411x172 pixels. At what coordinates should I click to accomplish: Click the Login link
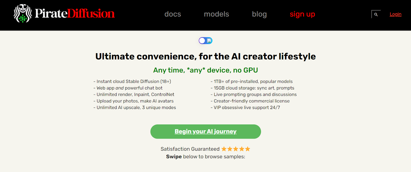395,14
